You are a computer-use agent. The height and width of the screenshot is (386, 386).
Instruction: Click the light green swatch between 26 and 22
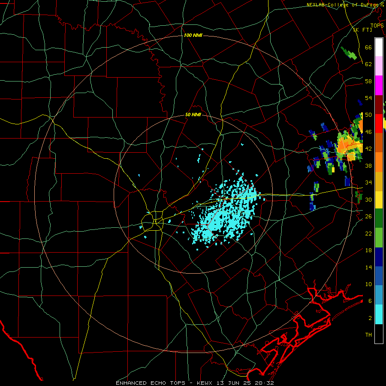379,238
